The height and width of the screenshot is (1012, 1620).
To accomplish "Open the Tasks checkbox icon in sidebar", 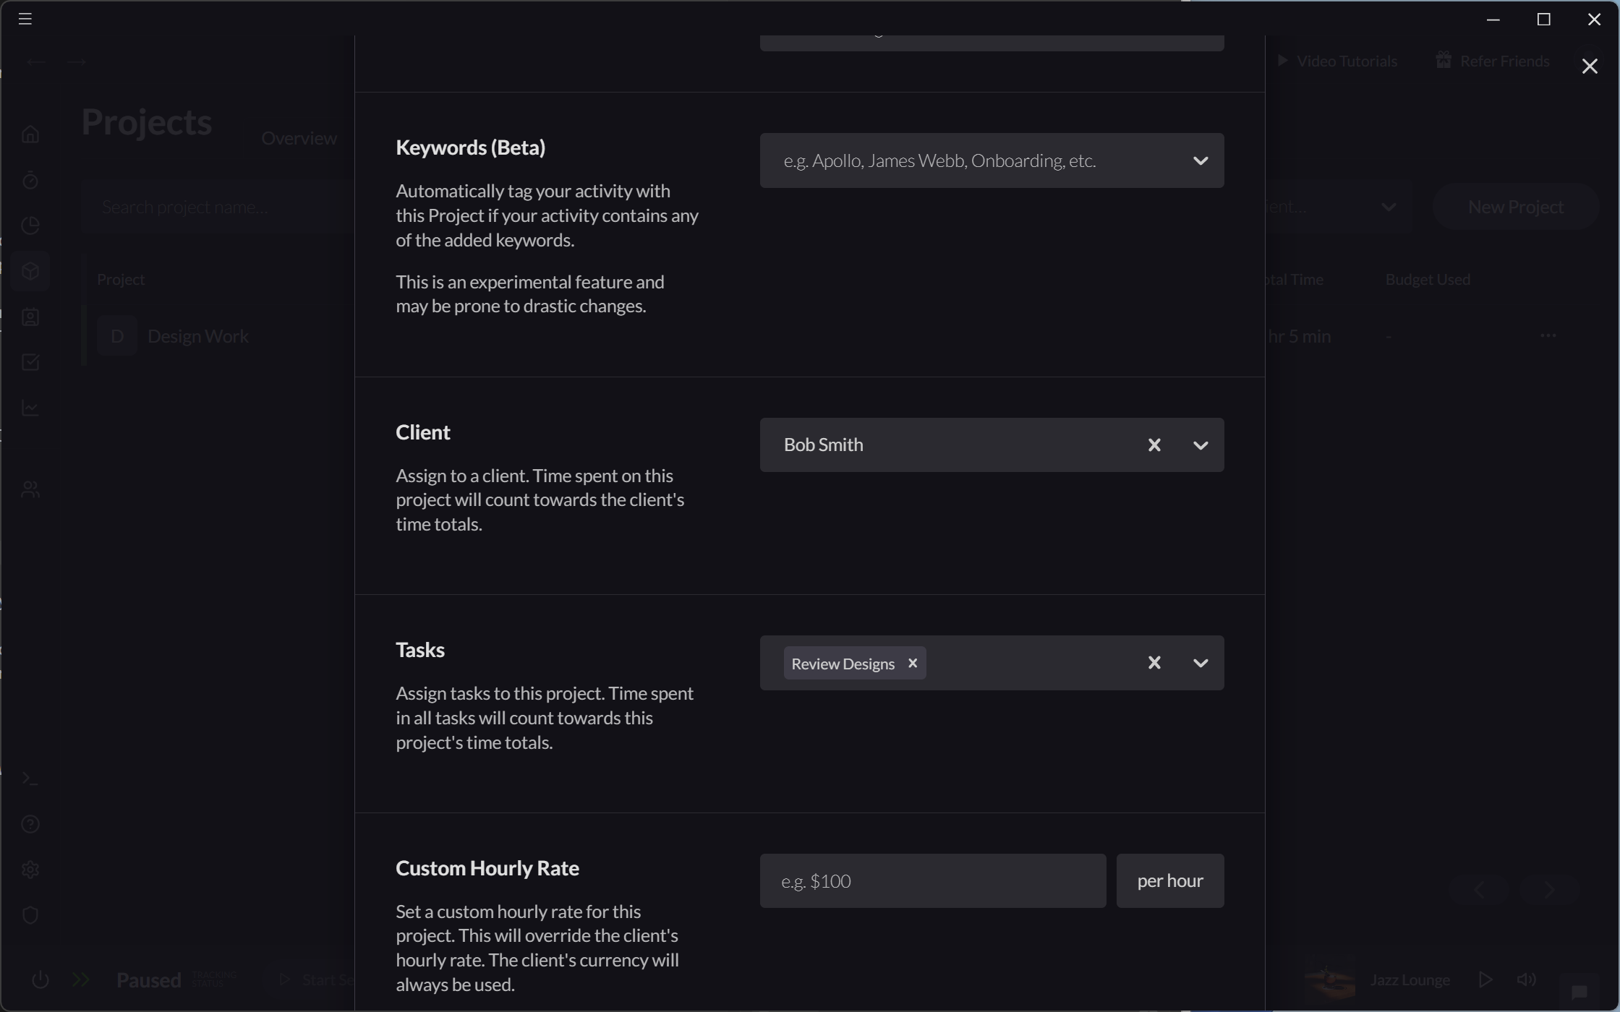I will tap(30, 362).
